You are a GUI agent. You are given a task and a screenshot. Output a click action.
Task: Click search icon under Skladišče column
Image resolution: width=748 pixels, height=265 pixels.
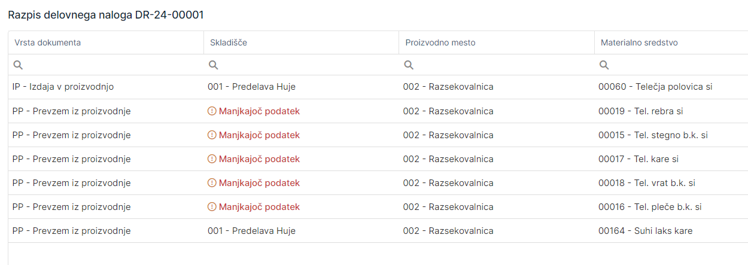tap(213, 65)
